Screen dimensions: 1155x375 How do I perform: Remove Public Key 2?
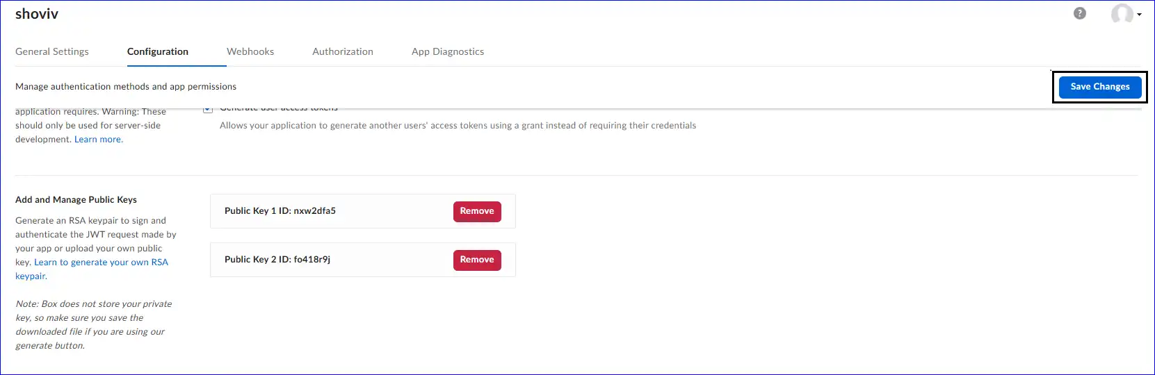tap(477, 260)
